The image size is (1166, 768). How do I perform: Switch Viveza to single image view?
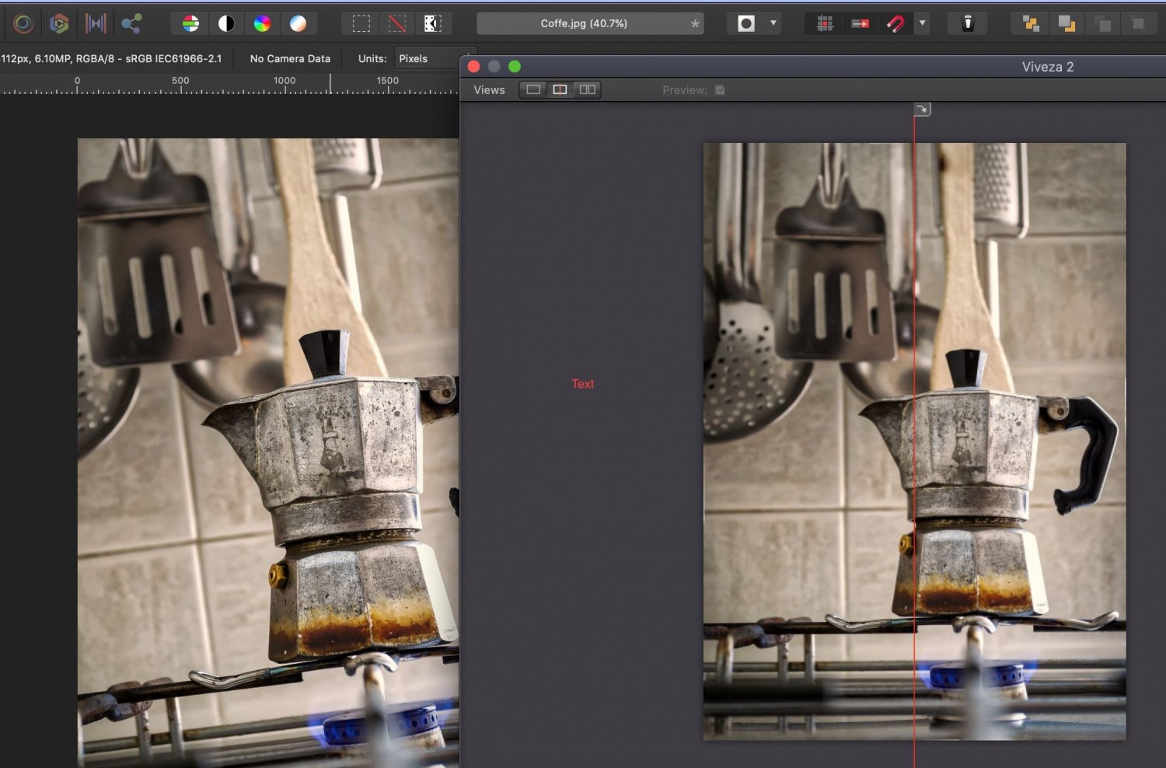click(532, 89)
